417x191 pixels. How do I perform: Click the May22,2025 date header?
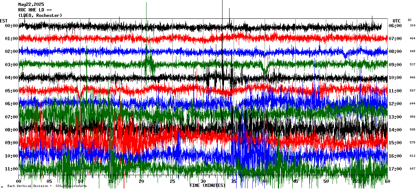tap(31, 4)
